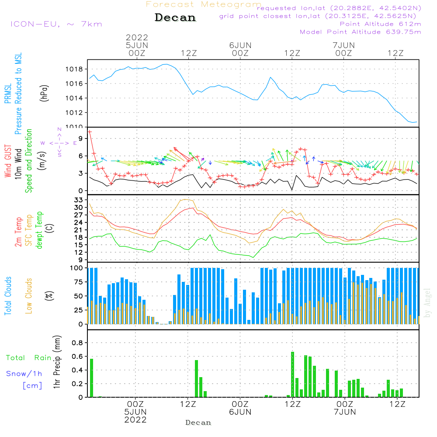Click the bold 'Decan' title at top

pyautogui.click(x=175, y=17)
